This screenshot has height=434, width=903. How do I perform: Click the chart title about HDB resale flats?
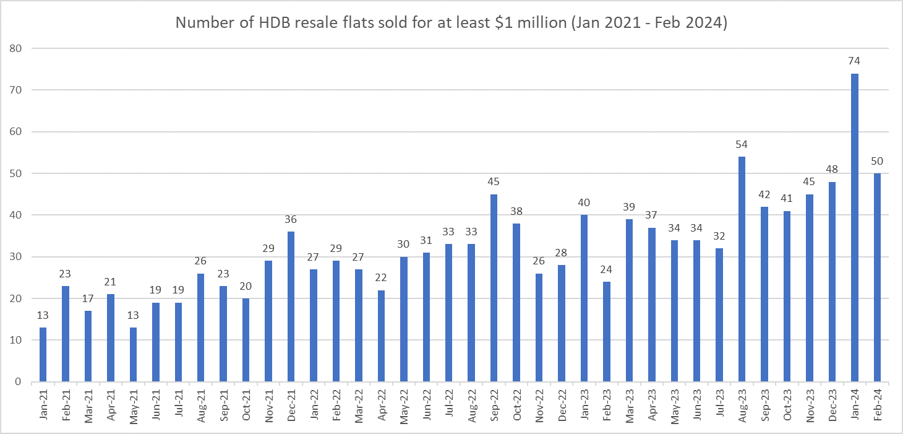tap(451, 23)
